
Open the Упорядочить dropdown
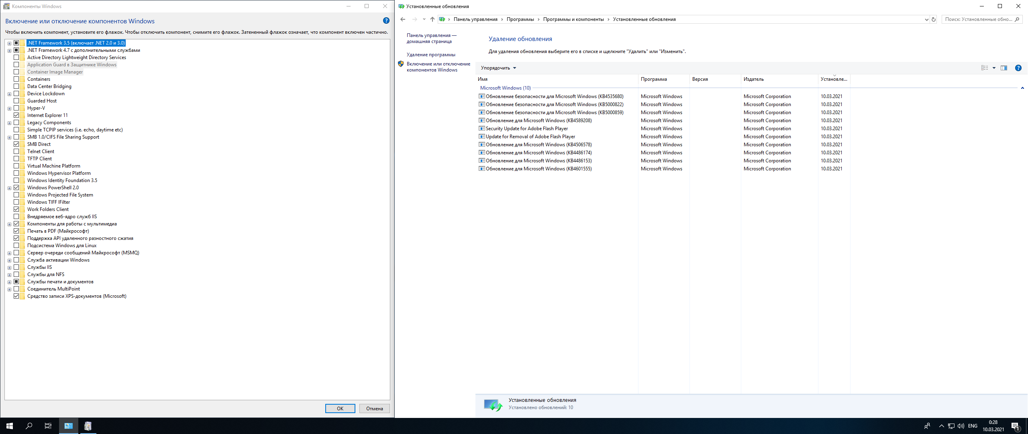point(498,68)
